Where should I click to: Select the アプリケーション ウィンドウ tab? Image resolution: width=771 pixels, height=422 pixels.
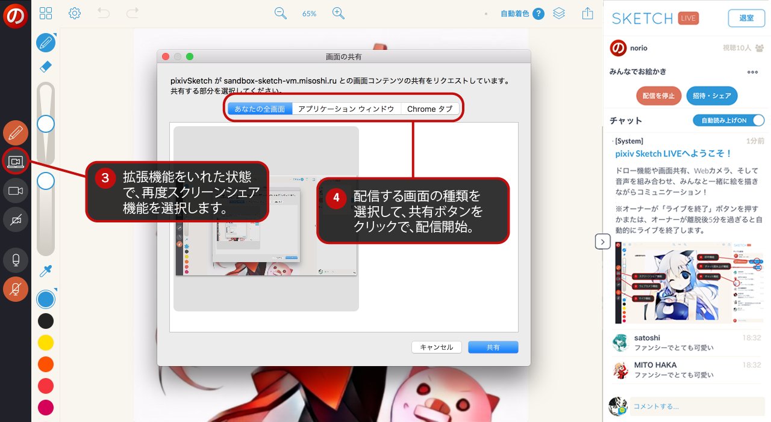[346, 109]
